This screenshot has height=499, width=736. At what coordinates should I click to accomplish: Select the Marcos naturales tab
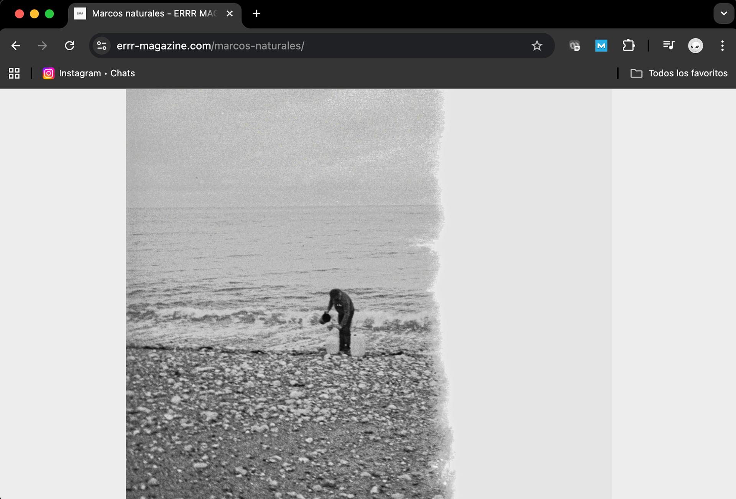coord(153,13)
